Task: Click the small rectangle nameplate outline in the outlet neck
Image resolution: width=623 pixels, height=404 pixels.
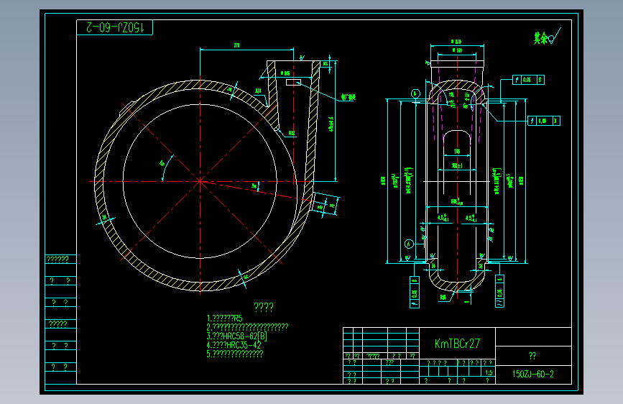Action: [x=294, y=82]
